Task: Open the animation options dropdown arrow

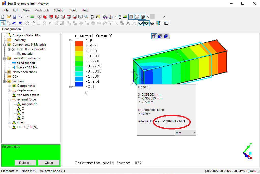Action: (162, 23)
